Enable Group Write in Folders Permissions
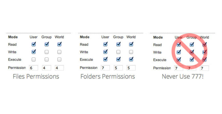Image resolution: width=222 pixels, height=114 pixels. point(118,52)
